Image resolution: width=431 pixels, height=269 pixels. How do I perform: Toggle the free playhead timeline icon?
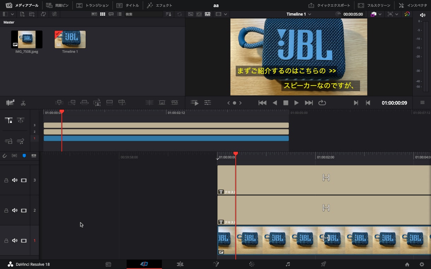[20, 121]
